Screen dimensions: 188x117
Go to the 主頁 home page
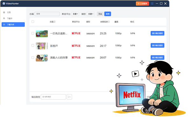point(9,12)
